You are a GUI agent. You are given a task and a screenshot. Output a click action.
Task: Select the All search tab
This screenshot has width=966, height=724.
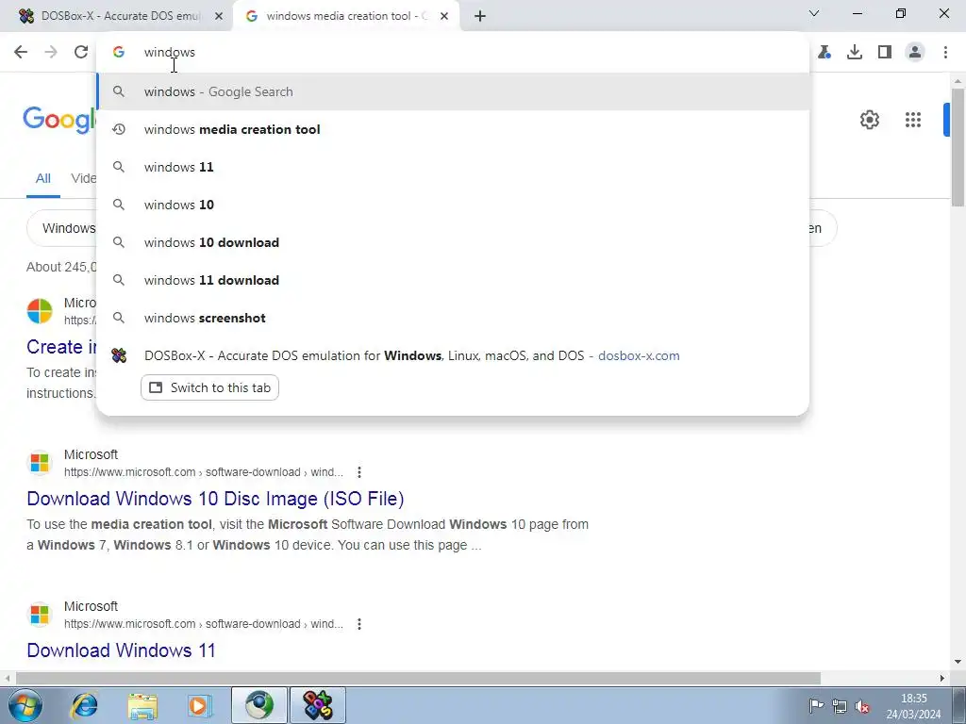pyautogui.click(x=43, y=178)
